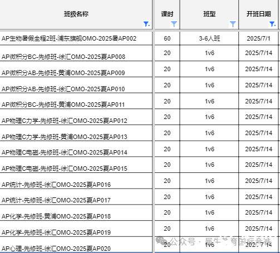Open the filter icon in 课时 column
The height and width of the screenshot is (253, 280).
coord(174,24)
